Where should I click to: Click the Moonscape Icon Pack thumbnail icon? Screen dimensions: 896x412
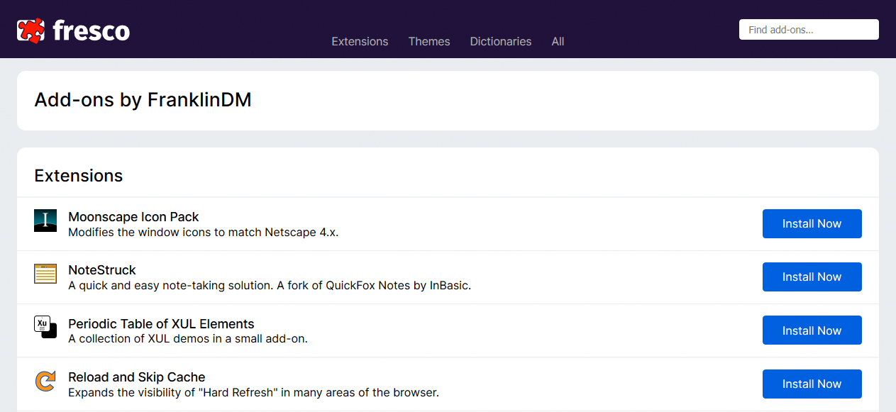[45, 221]
